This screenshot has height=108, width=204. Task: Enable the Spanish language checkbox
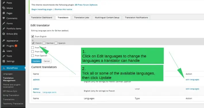point(56,43)
